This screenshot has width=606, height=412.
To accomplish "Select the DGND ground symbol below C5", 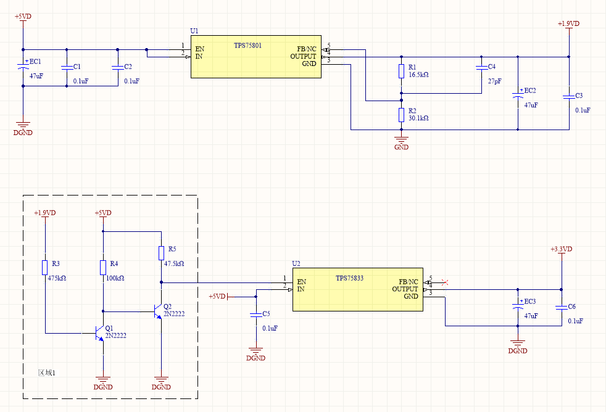I will tap(256, 354).
